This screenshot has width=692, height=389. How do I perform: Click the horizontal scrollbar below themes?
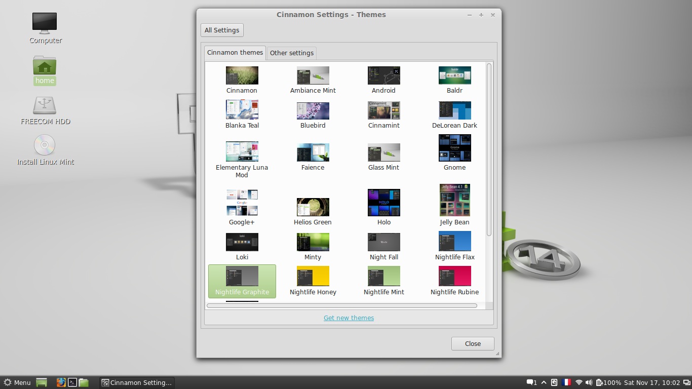tap(342, 305)
